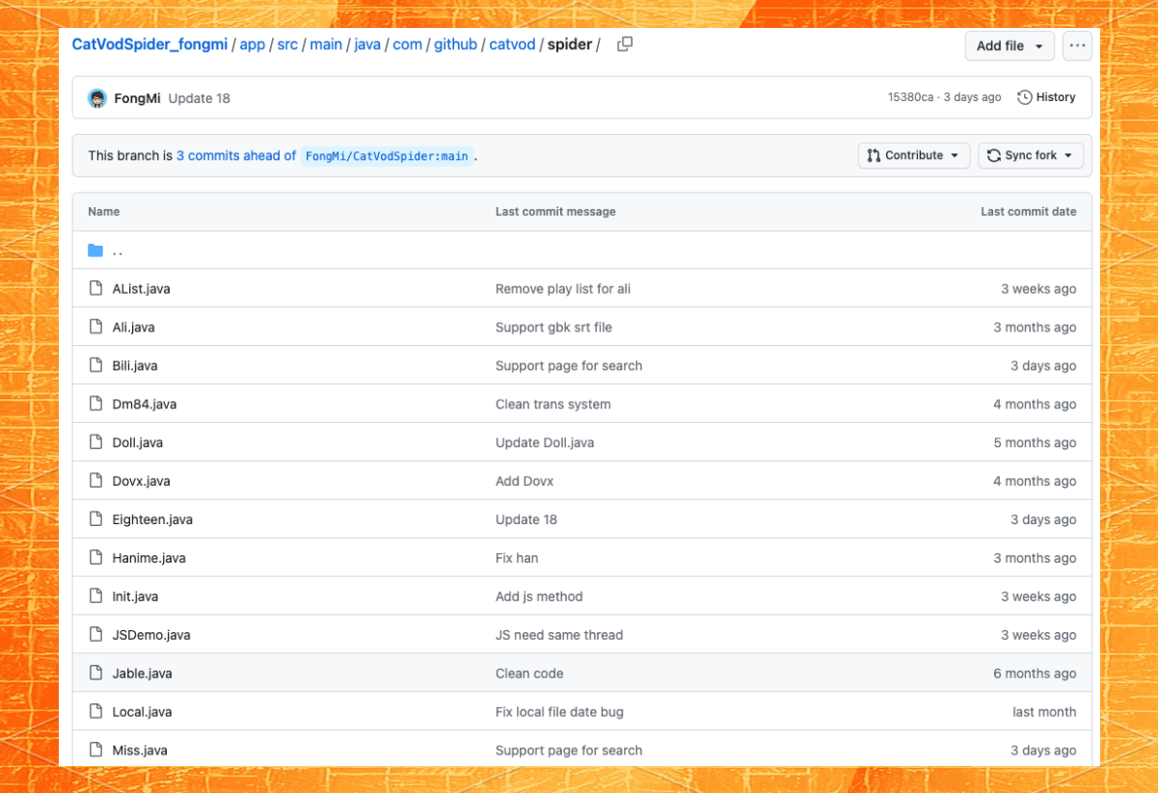This screenshot has height=793, width=1158.
Task: Open commit hash 15380ca
Action: pos(910,97)
